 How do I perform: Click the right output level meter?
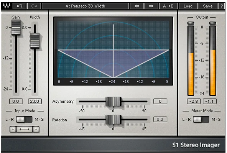click(x=213, y=61)
